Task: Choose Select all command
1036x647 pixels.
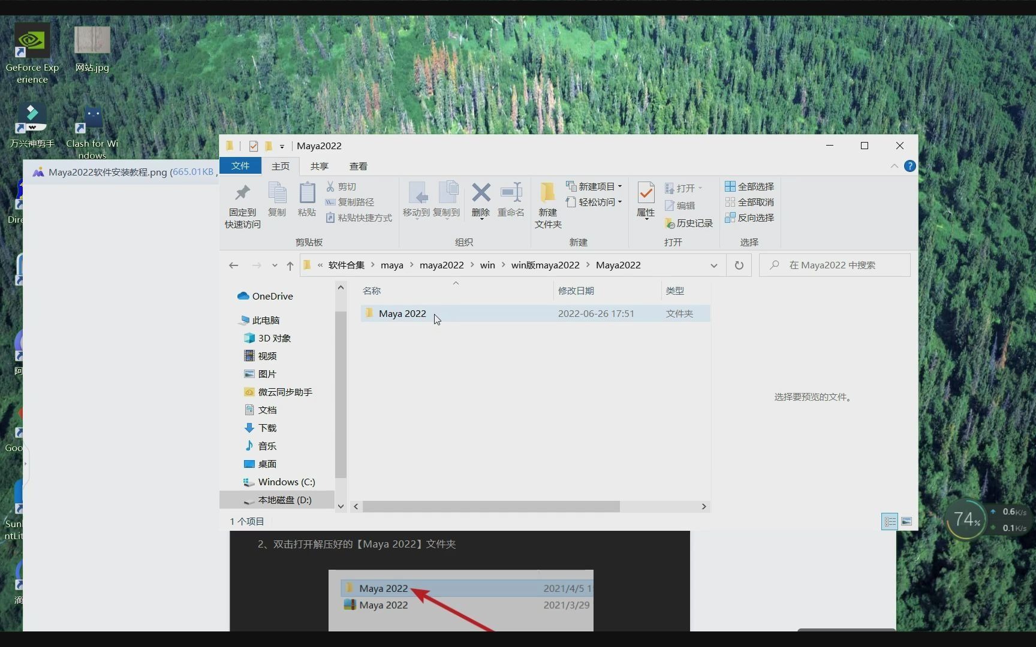Action: (x=749, y=187)
